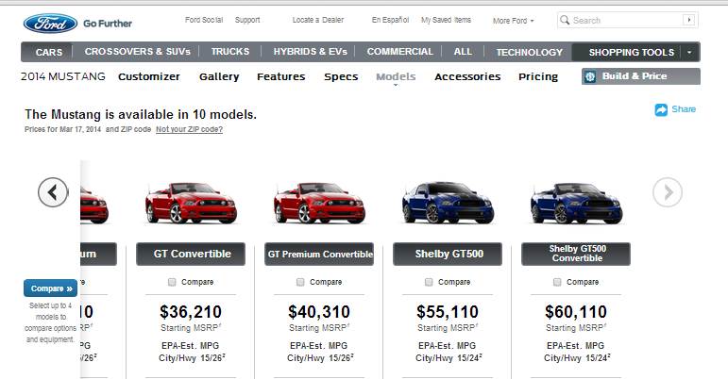Viewport: 728px width, 379px height.
Task: Click the red GT Convertible car image
Action: coord(191,203)
